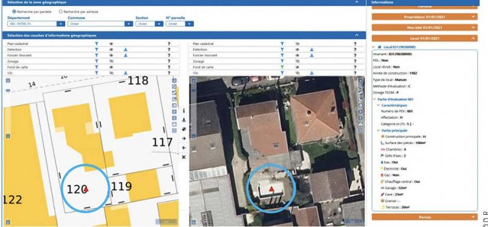Viewport: 488px width, 227px height.
Task: Show the hidden left Zonage layer
Action: (x=111, y=62)
